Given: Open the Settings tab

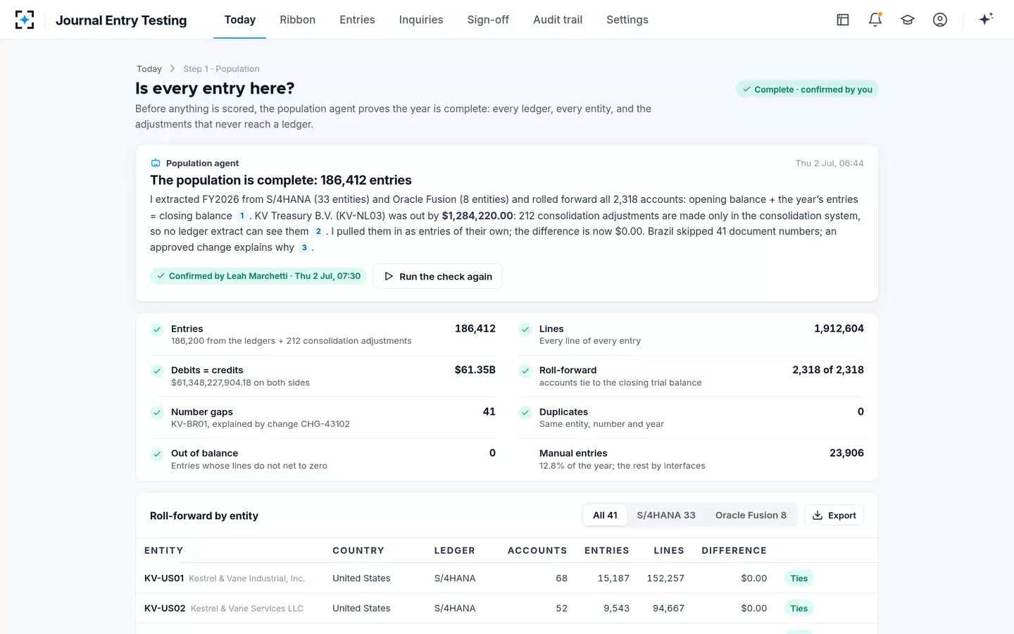Looking at the screenshot, I should pyautogui.click(x=627, y=20).
